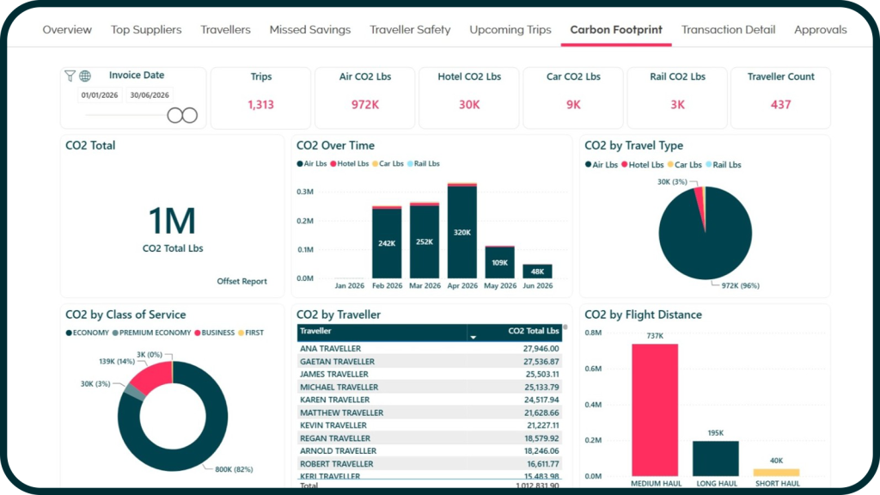Select the KEVIN TRAVELLER row
The image size is (880, 495).
coord(430,425)
